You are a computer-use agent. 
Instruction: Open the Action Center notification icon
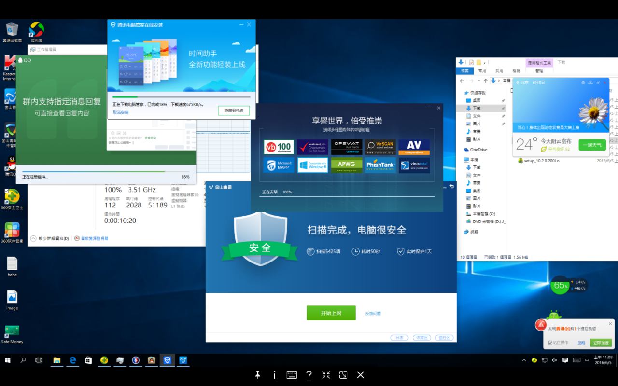(565, 360)
